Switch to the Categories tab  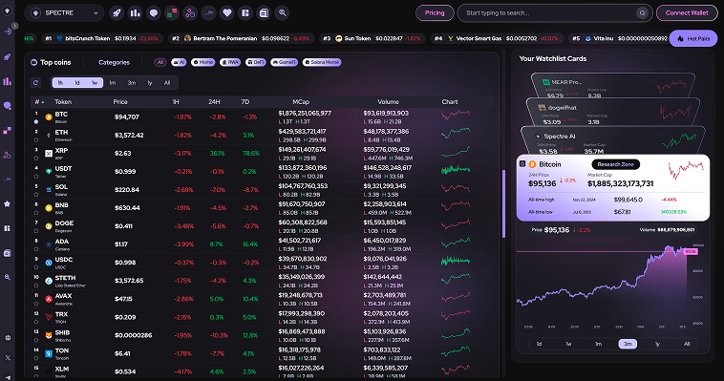pos(114,62)
